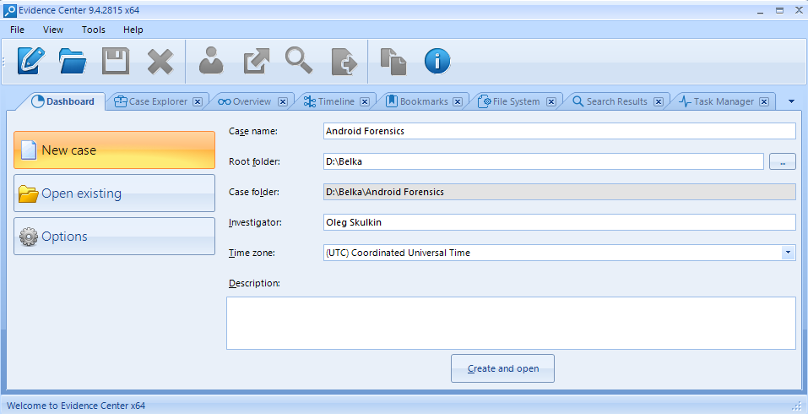
Task: Click the Save floppy disk toolbar icon
Action: [116, 61]
